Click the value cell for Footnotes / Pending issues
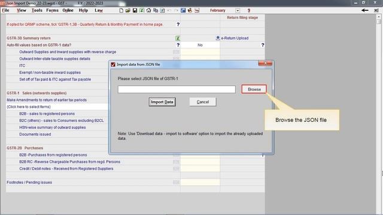 [x=200, y=182]
